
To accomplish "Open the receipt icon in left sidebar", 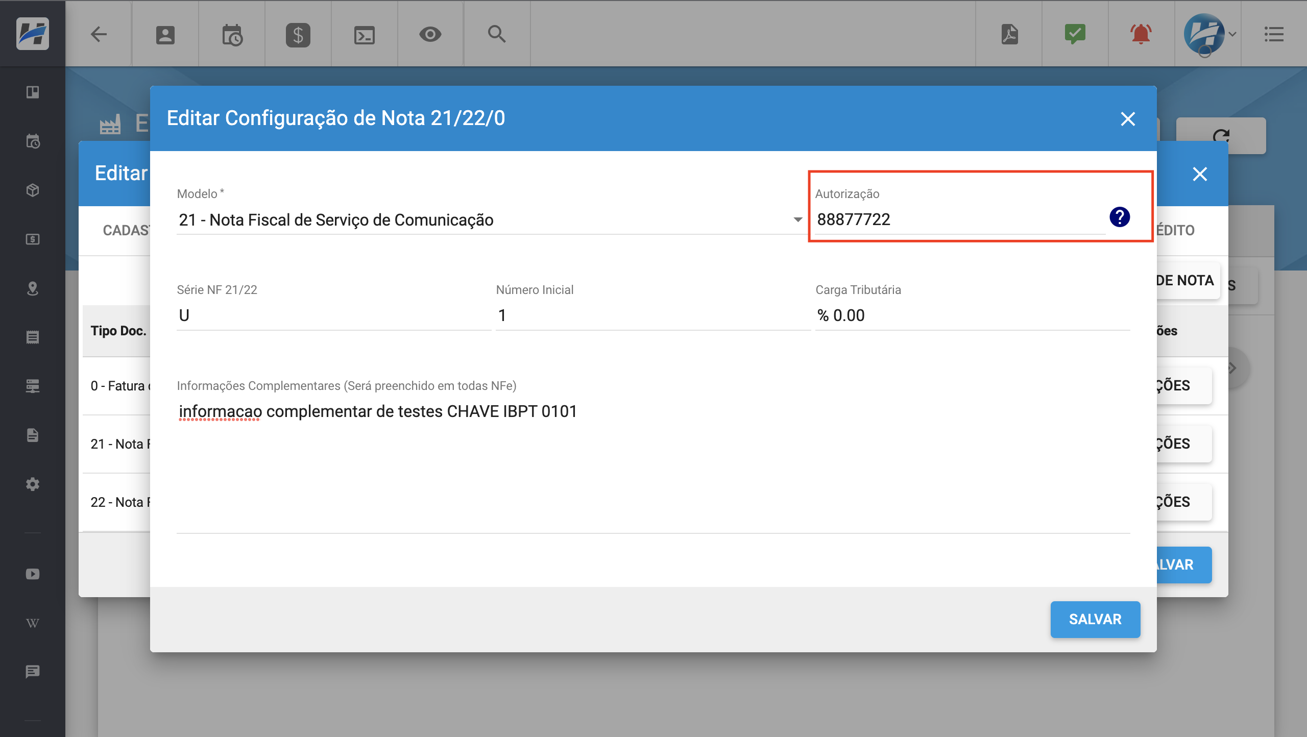I will coord(33,337).
